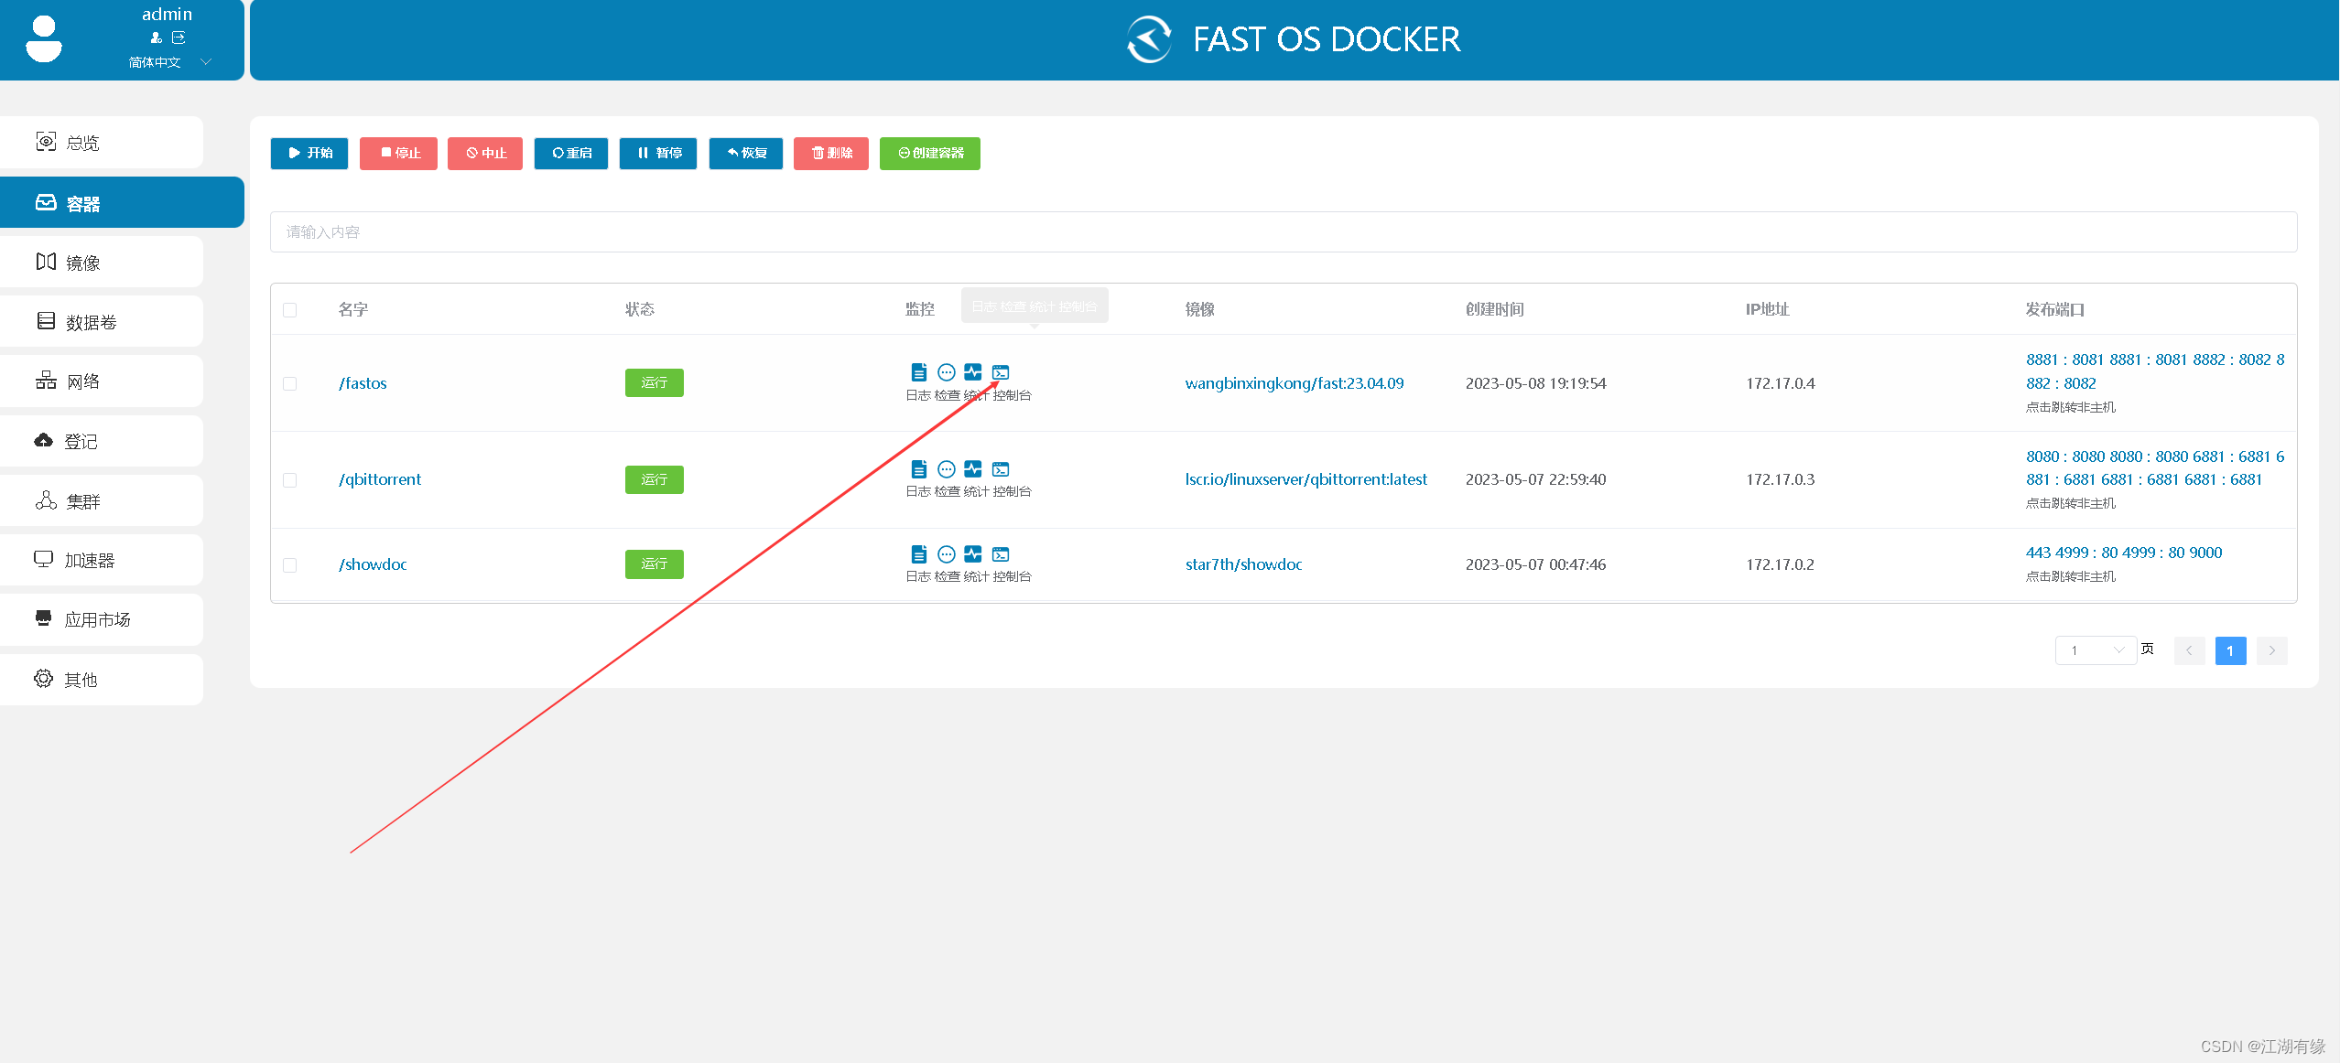
Task: Click the 运行 status badge for /qbittorrent
Action: 655,479
